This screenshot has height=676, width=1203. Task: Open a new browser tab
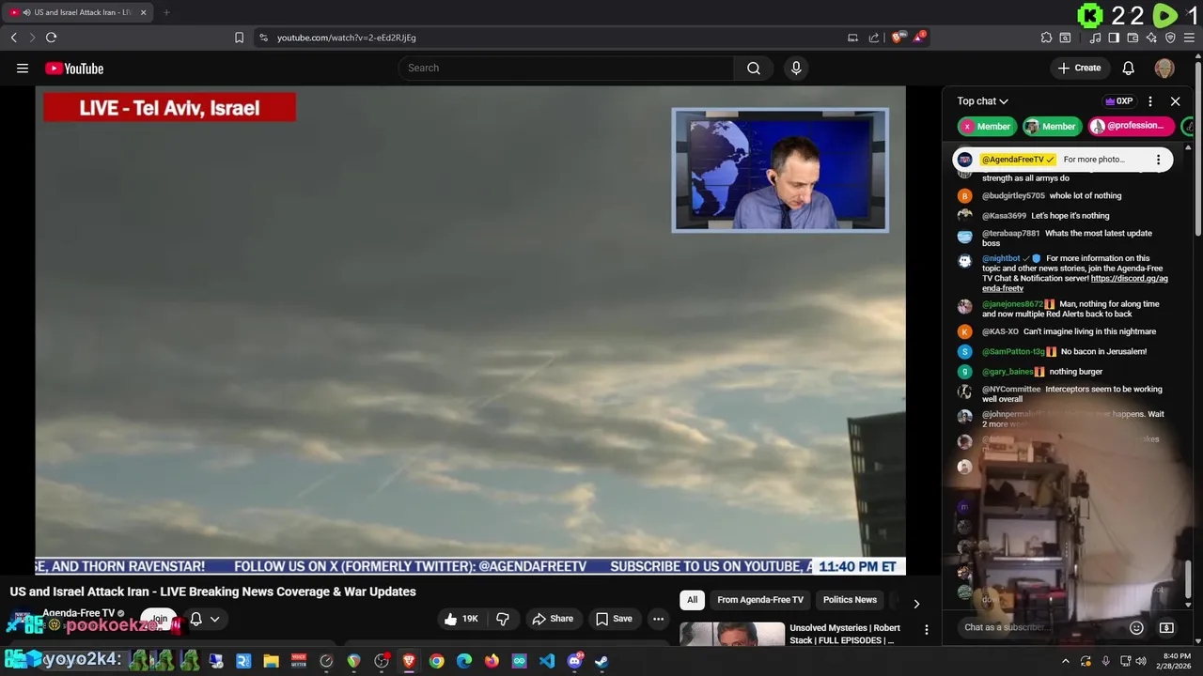point(166,12)
